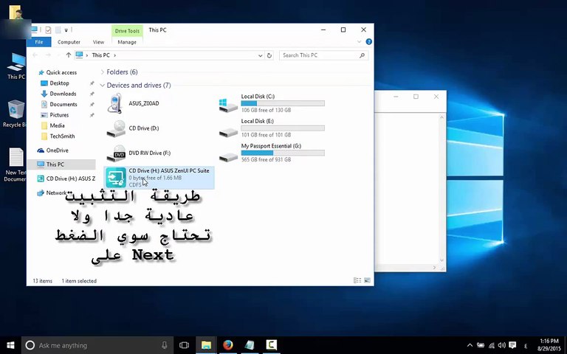Screen dimensions: 567x354
Task: Select Pictures in navigation pane
Action: (x=59, y=115)
